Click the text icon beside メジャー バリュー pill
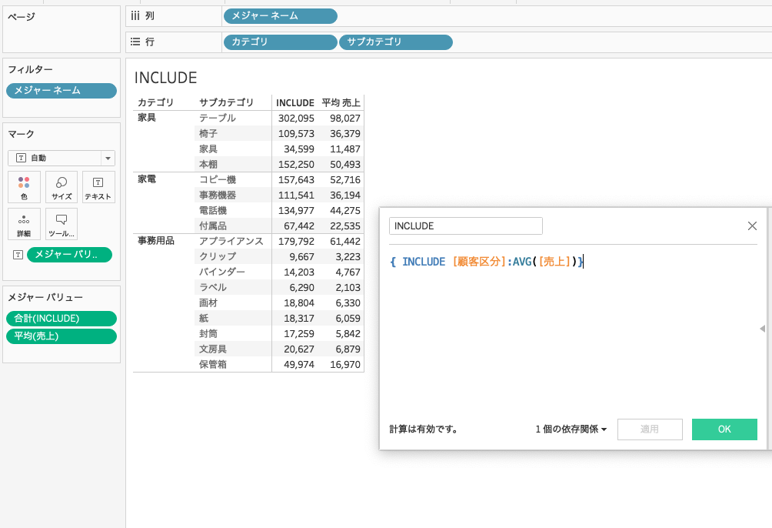Image resolution: width=772 pixels, height=528 pixels. (x=18, y=255)
